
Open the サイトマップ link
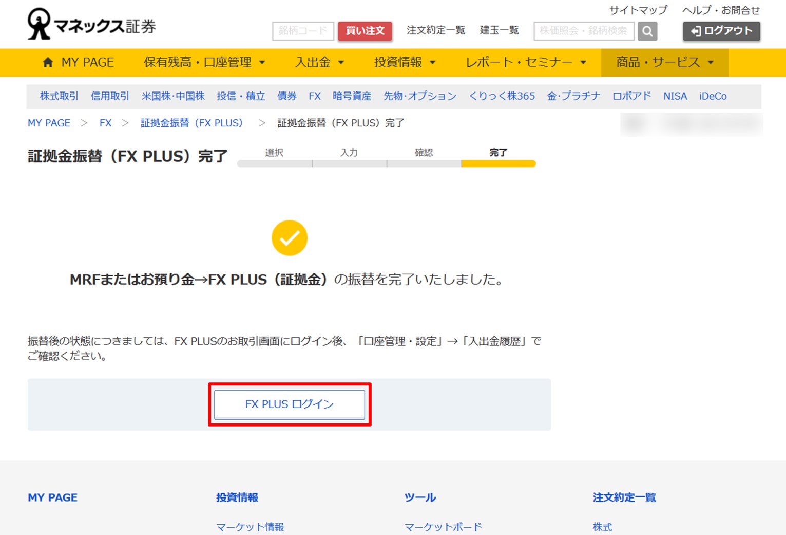pyautogui.click(x=638, y=10)
